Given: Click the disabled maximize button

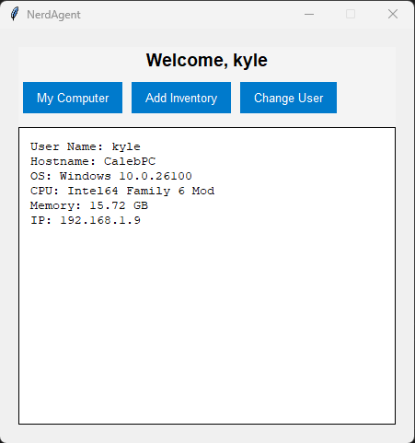Looking at the screenshot, I should (x=351, y=14).
